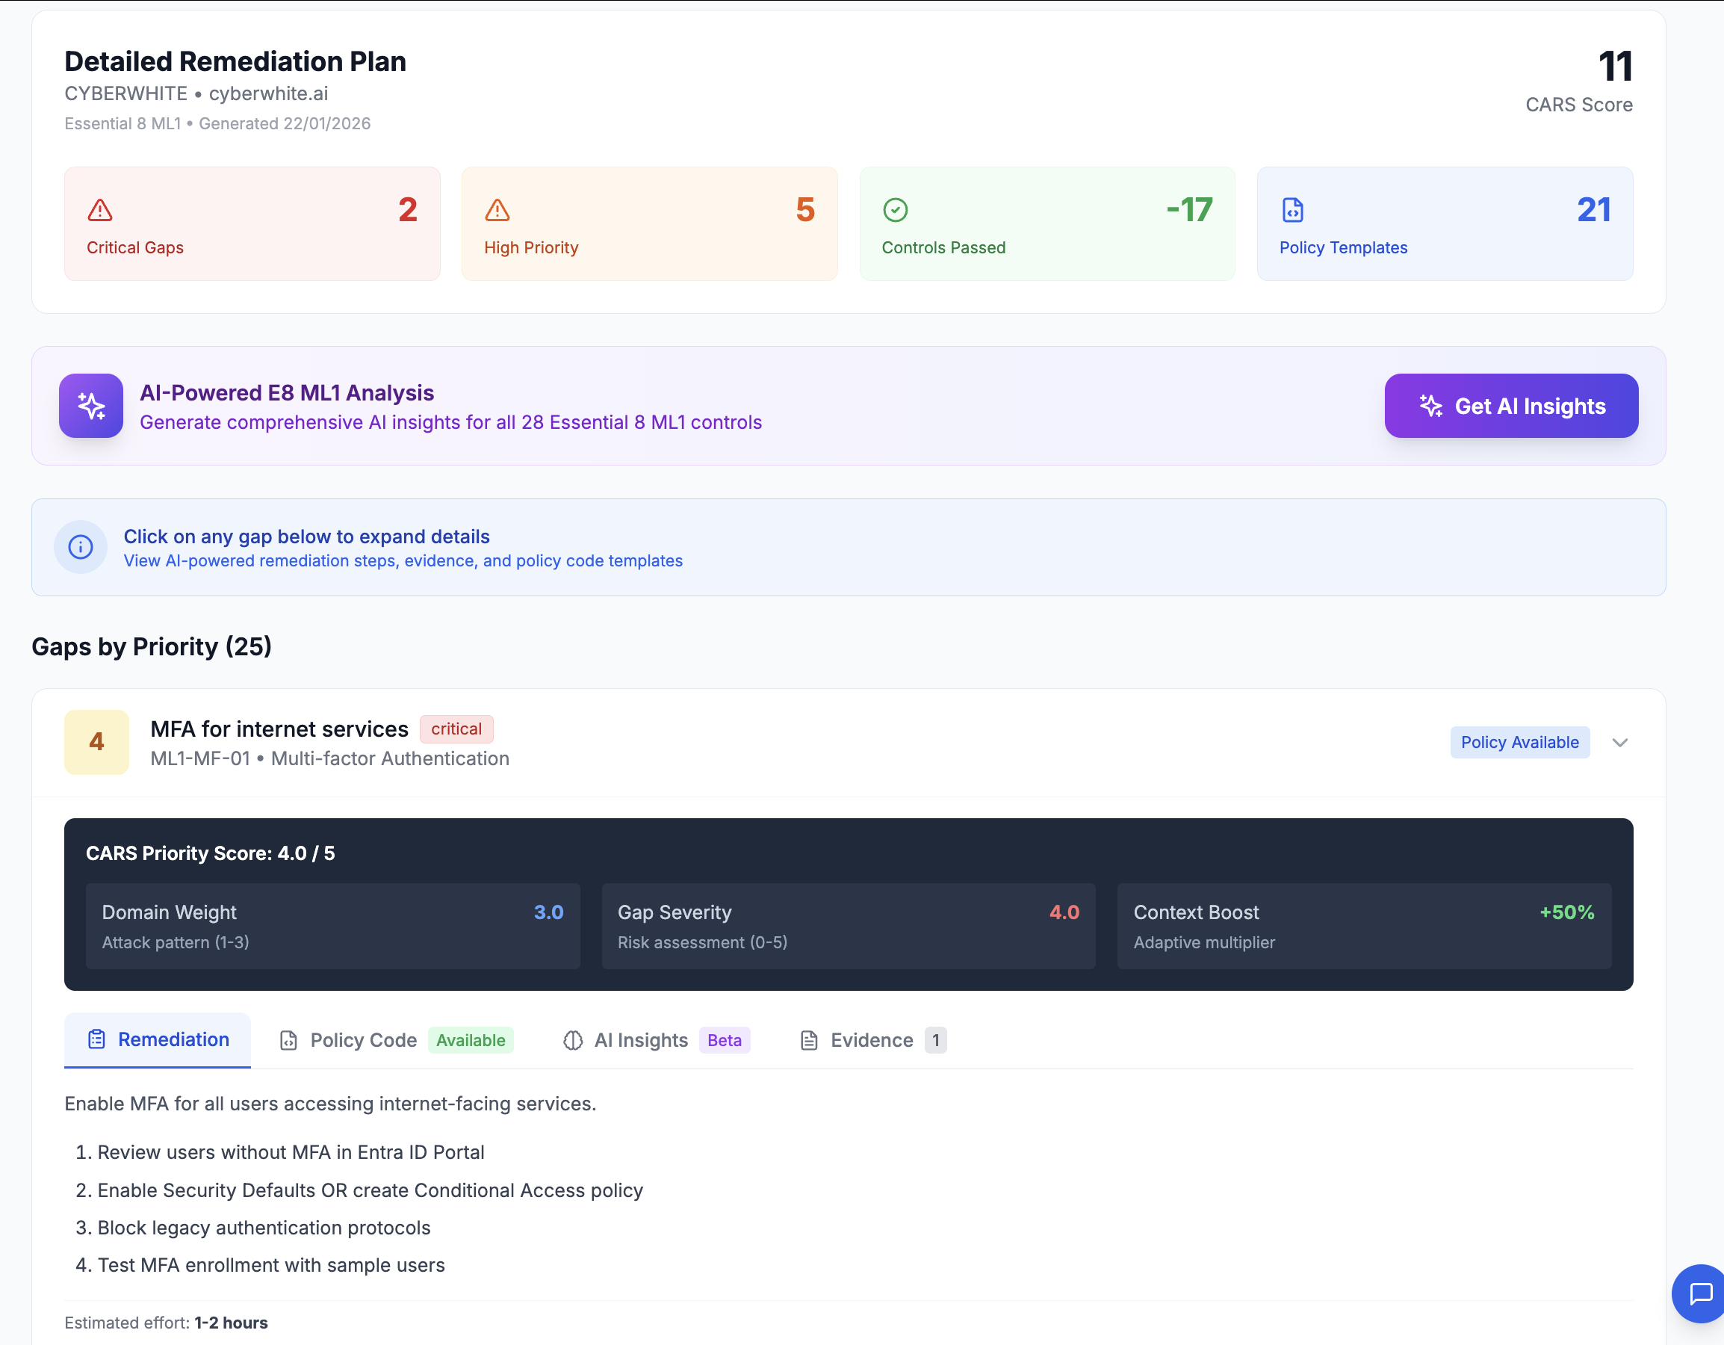Screen dimensions: 1724x1345
Task: Click the Beta badge on AI Insights
Action: tap(725, 1040)
